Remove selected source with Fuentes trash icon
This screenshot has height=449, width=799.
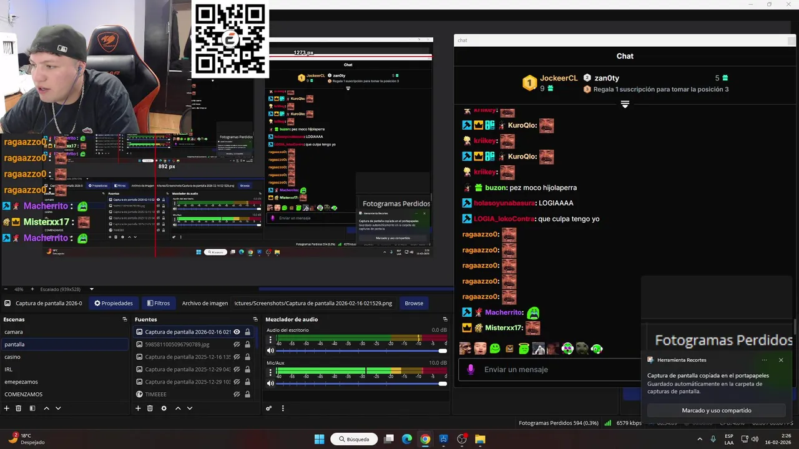point(150,408)
